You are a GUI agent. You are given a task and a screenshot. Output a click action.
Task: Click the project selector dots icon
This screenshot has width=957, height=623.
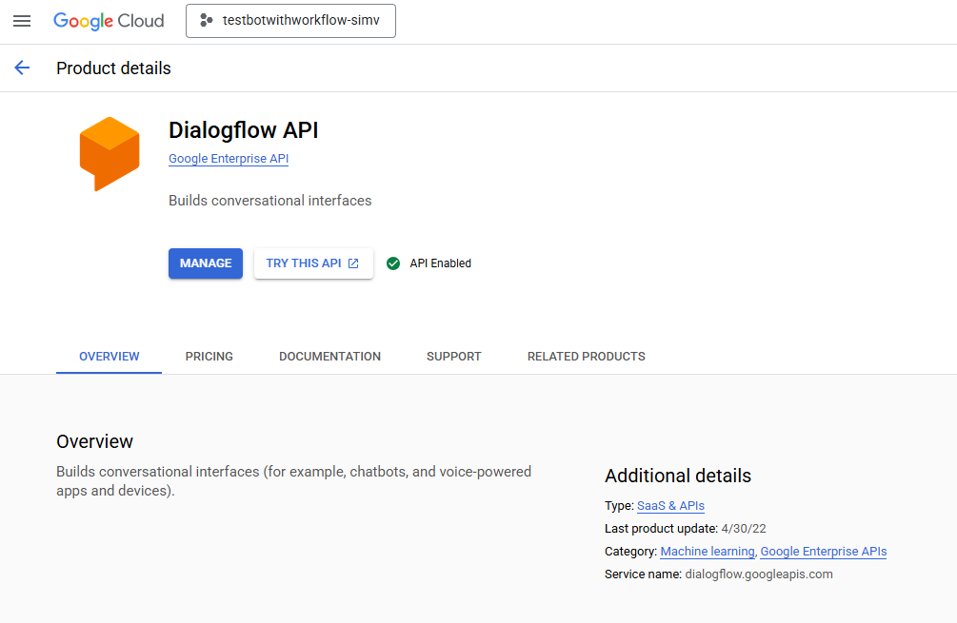click(207, 21)
